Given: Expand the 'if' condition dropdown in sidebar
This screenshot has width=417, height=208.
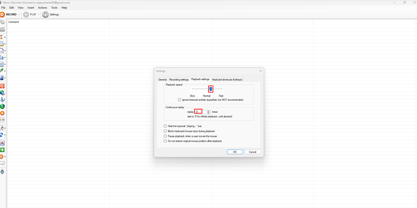Looking at the screenshot, I should click(x=5, y=128).
